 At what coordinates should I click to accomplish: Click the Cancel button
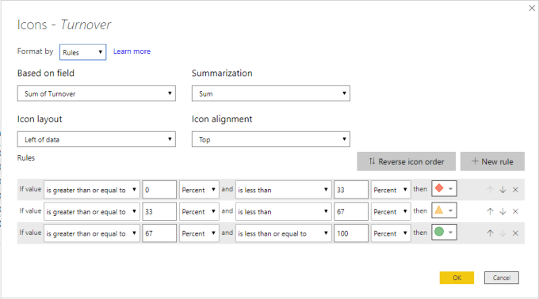(502, 278)
